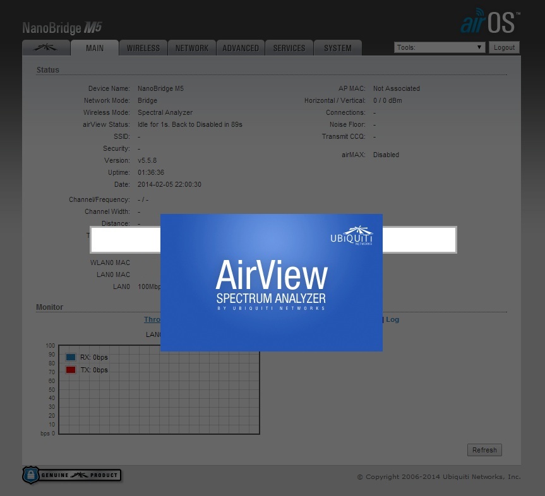The width and height of the screenshot is (545, 496).
Task: Click the RX: 0bps legend label
Action: (x=94, y=357)
